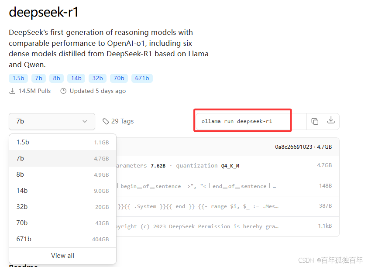Click the 1.5b tag badge
Image resolution: width=368 pixels, height=267 pixels.
pyautogui.click(x=18, y=78)
